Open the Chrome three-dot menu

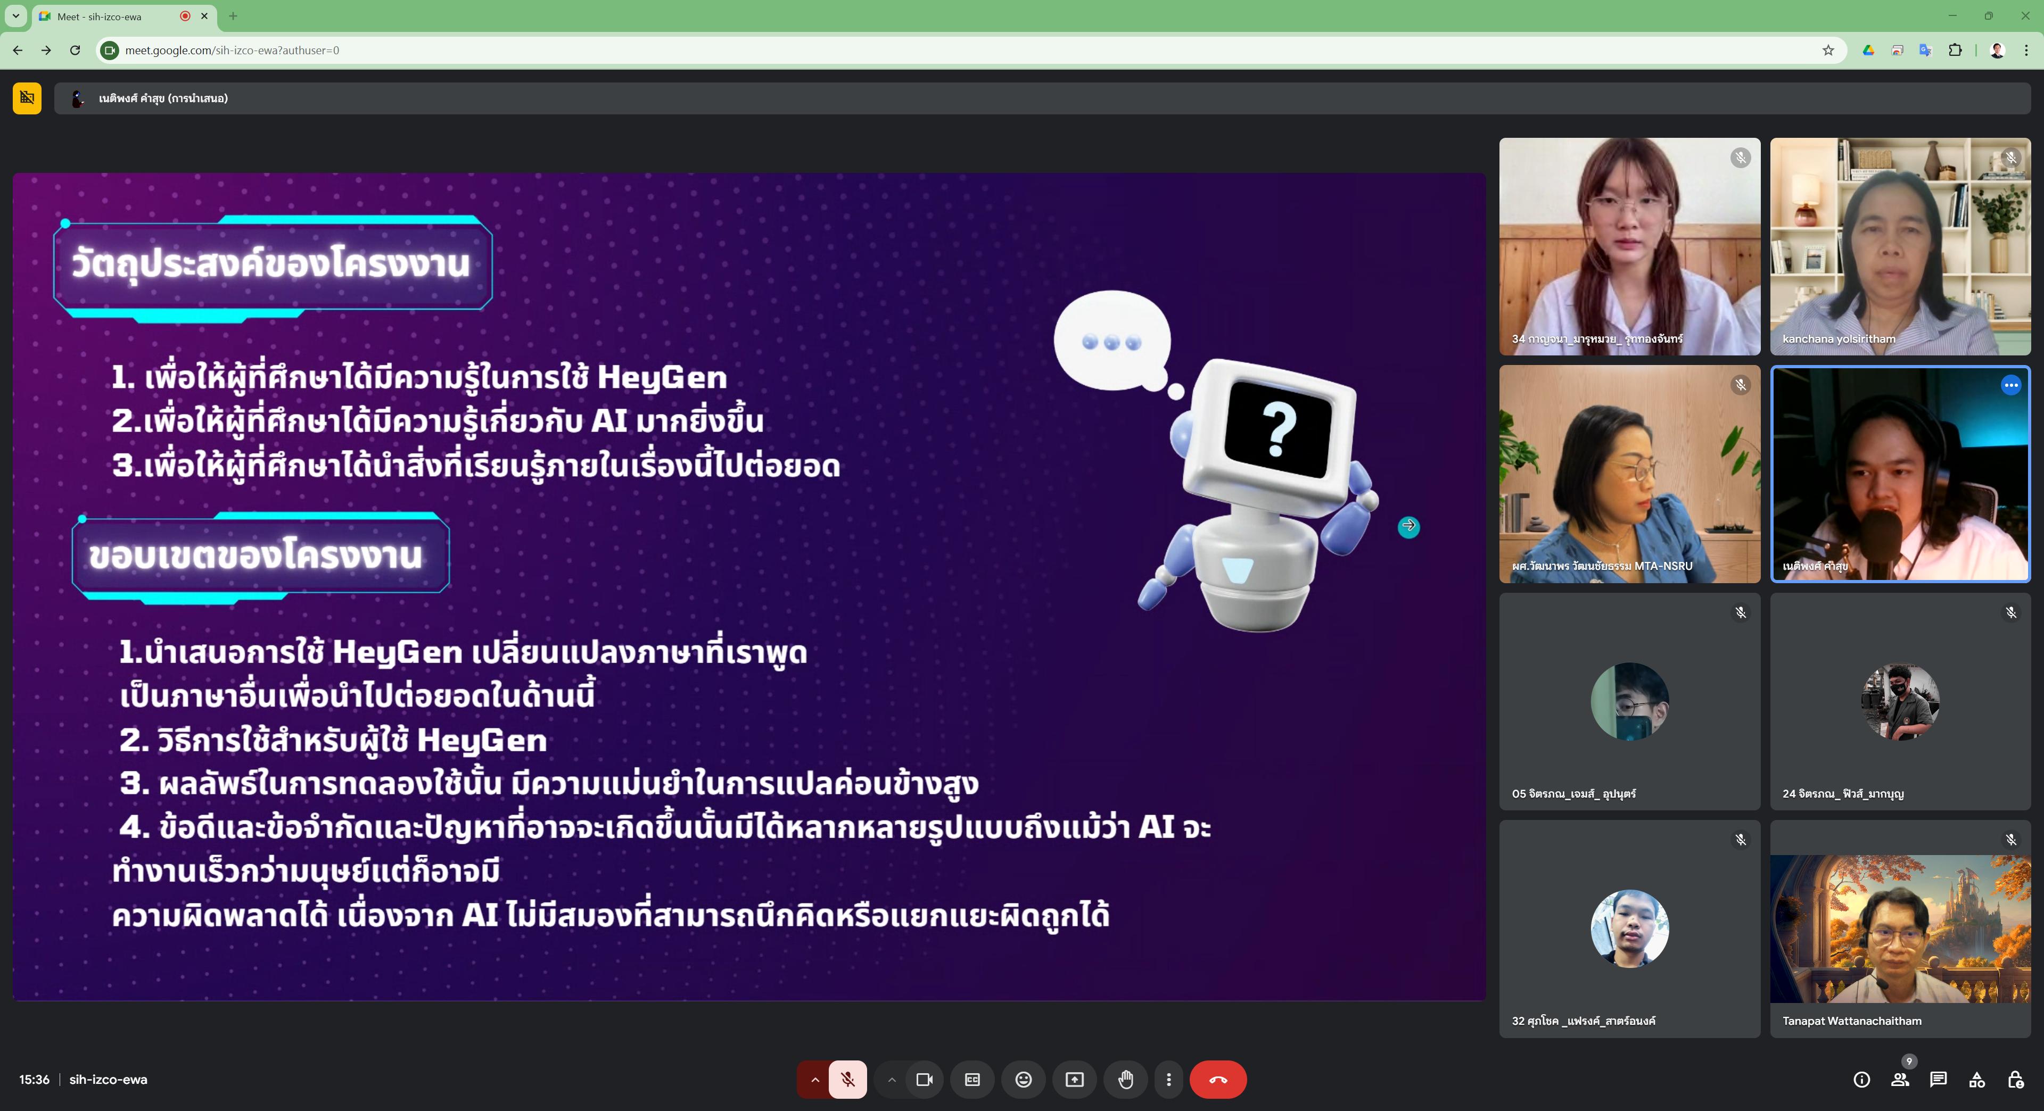(x=2026, y=50)
